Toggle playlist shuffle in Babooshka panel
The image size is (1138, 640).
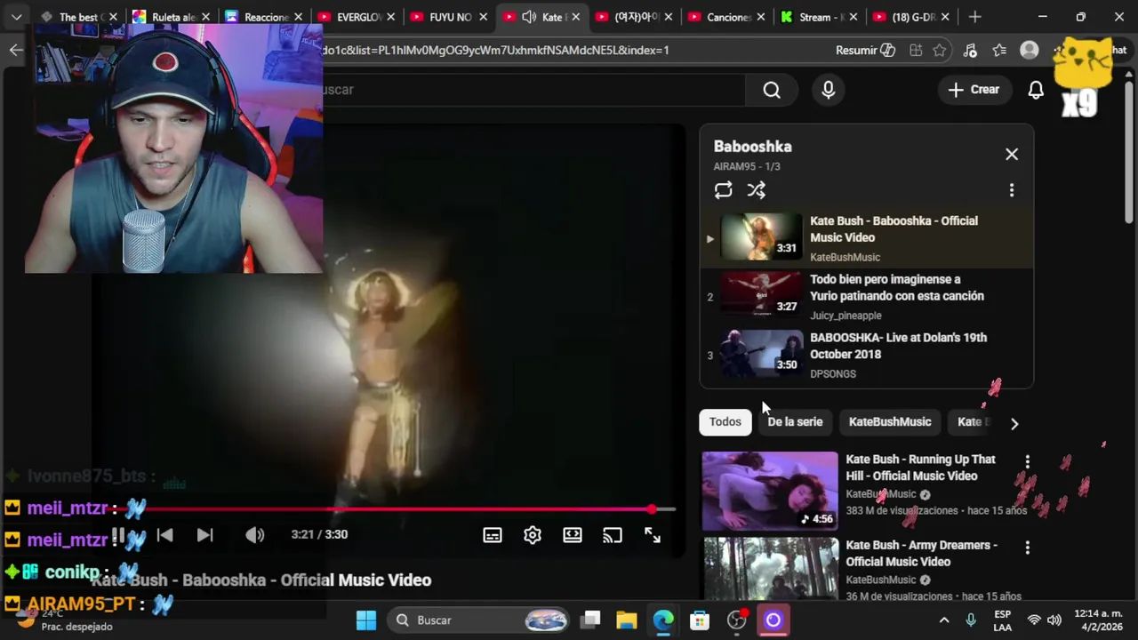[756, 190]
